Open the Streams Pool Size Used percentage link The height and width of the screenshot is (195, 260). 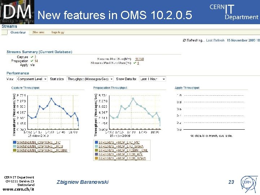138,63
